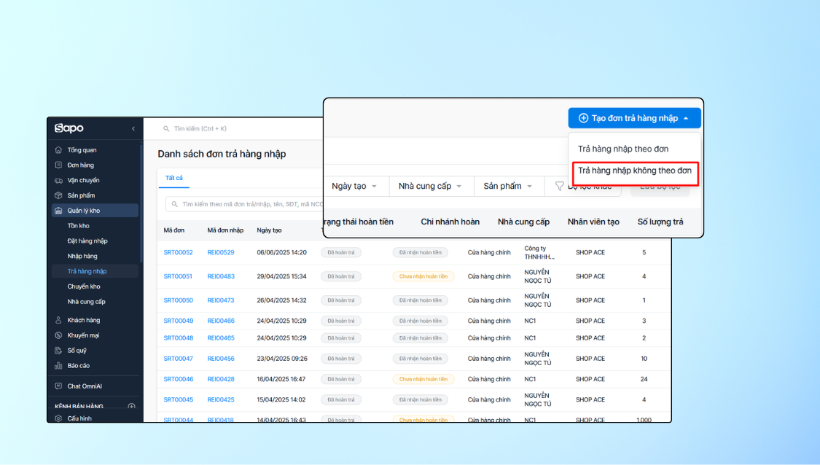The height and width of the screenshot is (465, 820).
Task: Open import order REI00473
Action: tap(221, 301)
